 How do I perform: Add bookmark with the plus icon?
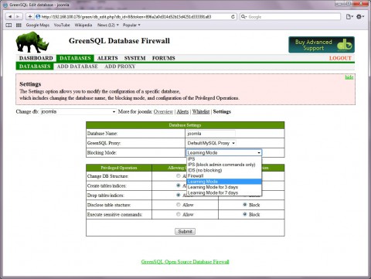[x=30, y=17]
